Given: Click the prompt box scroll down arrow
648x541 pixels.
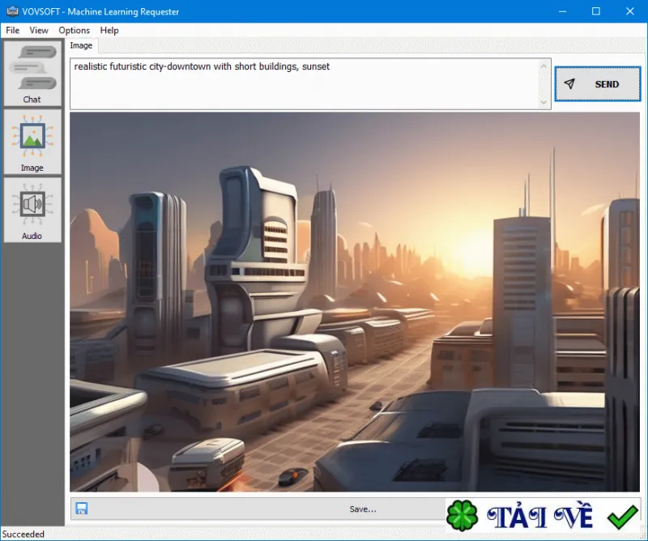Looking at the screenshot, I should click(544, 102).
